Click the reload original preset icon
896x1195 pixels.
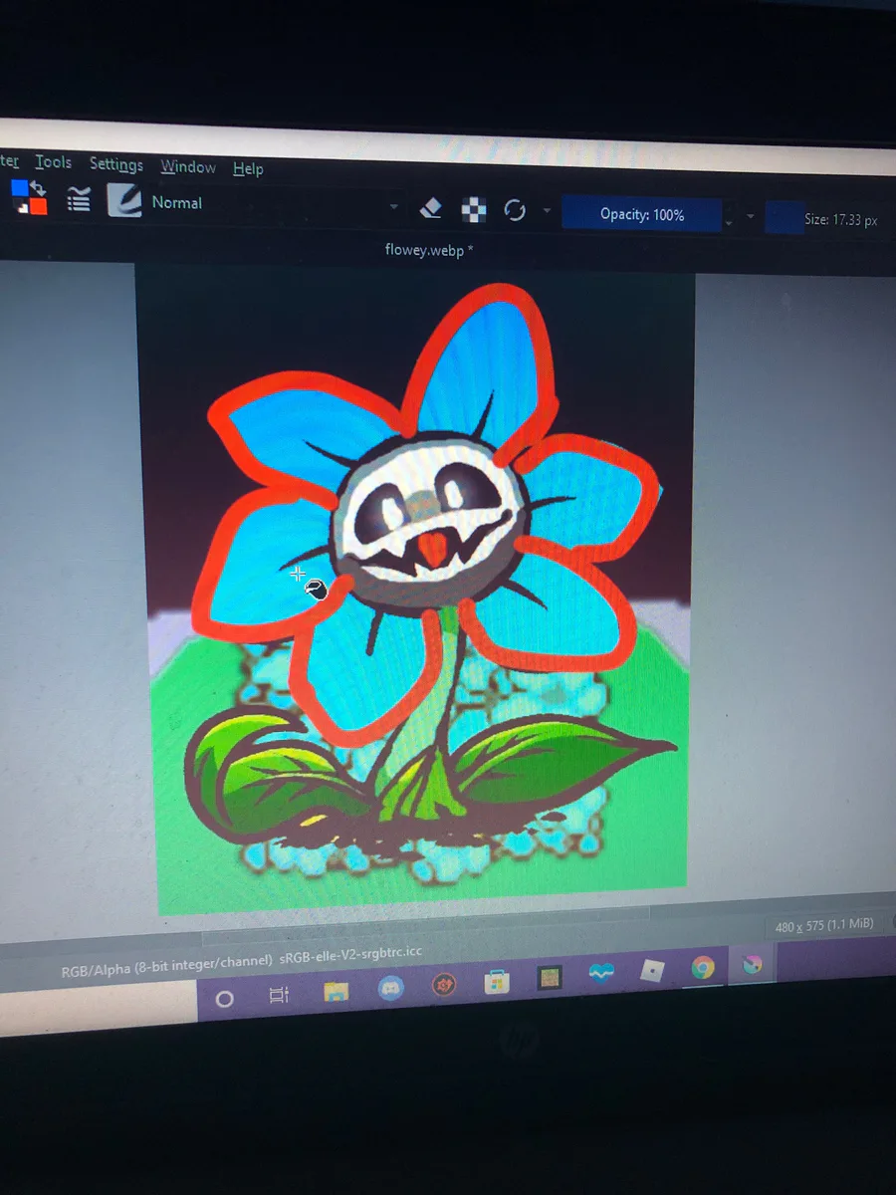(515, 210)
